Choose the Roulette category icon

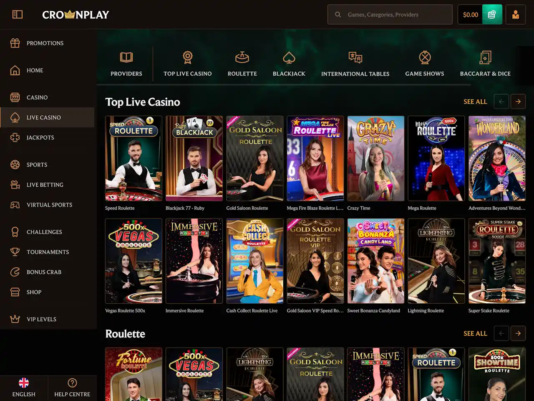pos(242,57)
